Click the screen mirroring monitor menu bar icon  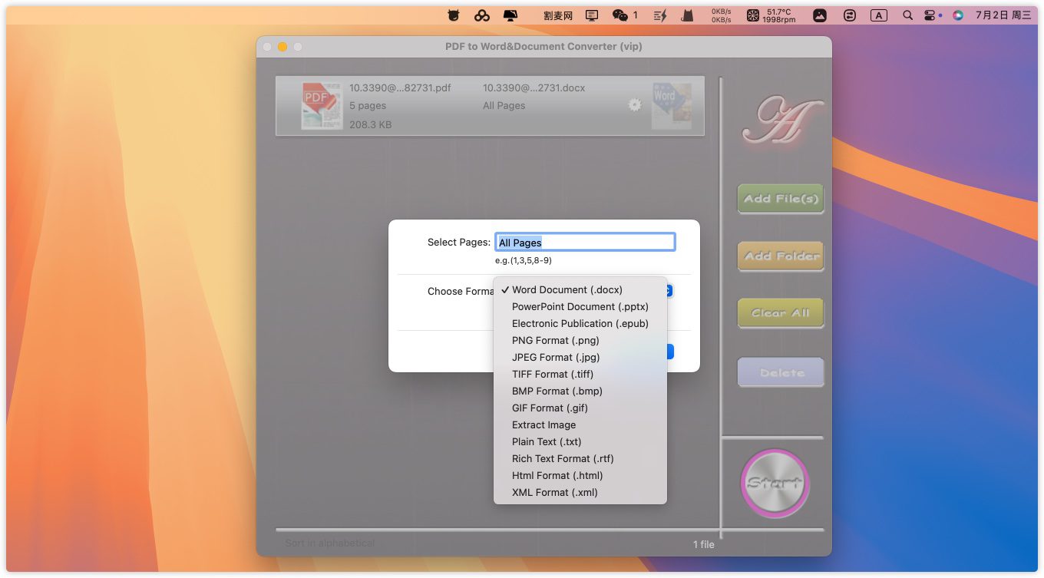(510, 15)
